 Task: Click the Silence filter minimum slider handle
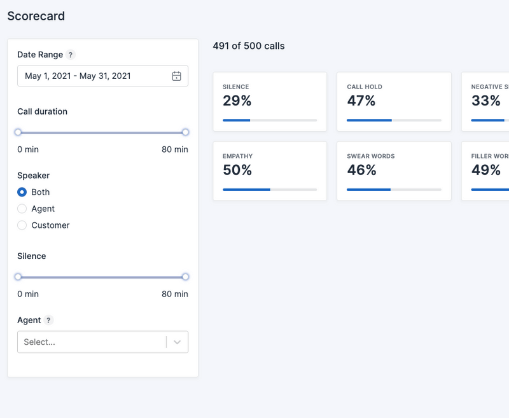coord(18,277)
